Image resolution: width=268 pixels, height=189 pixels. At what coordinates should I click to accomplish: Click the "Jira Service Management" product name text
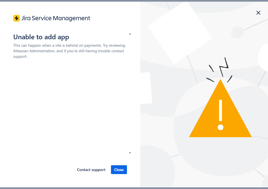[56, 18]
